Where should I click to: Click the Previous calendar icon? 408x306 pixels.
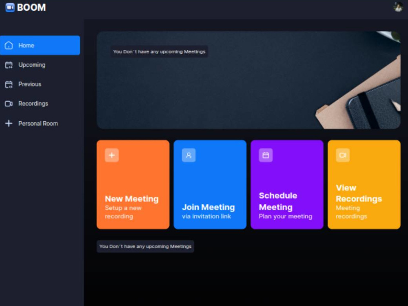(x=9, y=84)
